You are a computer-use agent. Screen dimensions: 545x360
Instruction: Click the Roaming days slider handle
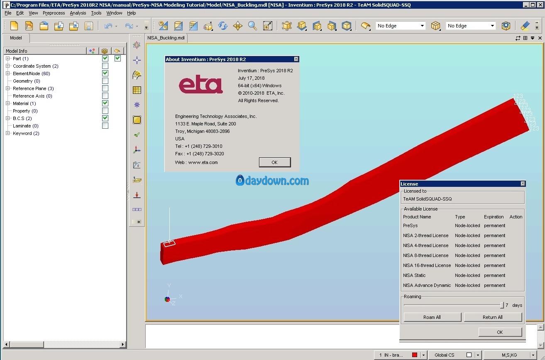coord(502,305)
